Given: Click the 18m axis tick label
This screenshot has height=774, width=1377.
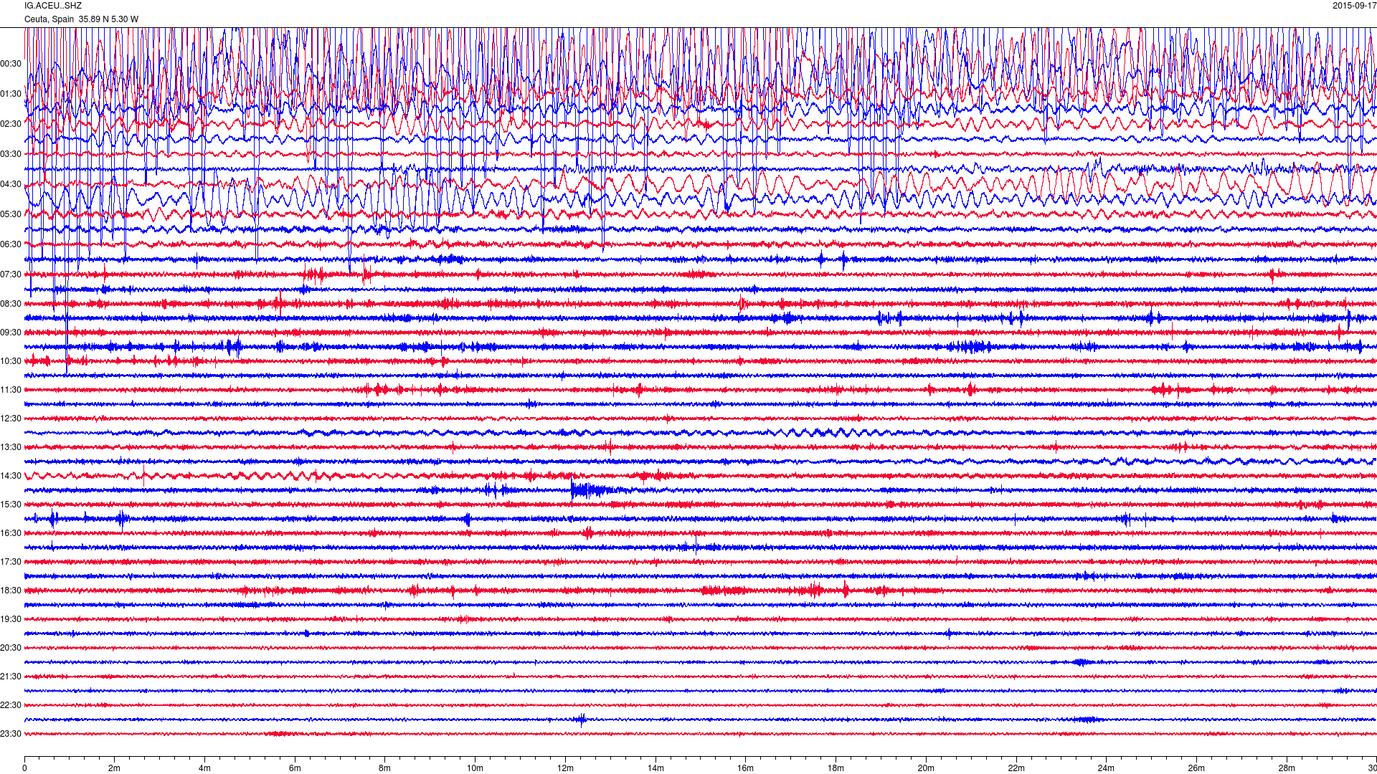Looking at the screenshot, I should coord(836,768).
